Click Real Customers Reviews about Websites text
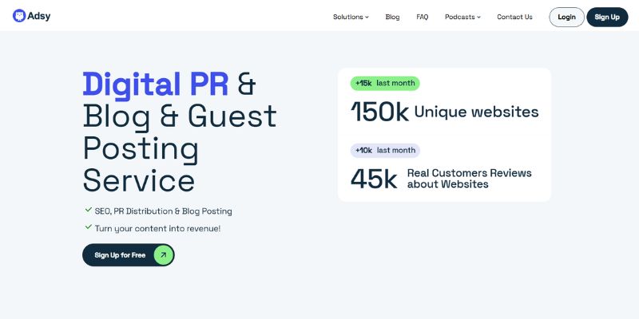The width and height of the screenshot is (639, 319). tap(470, 179)
